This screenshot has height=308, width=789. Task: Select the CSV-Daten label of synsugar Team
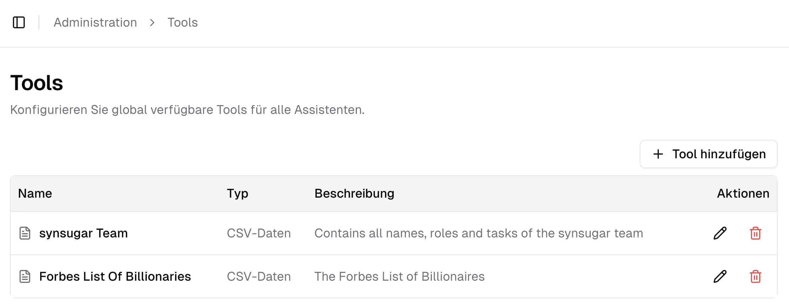point(259,233)
